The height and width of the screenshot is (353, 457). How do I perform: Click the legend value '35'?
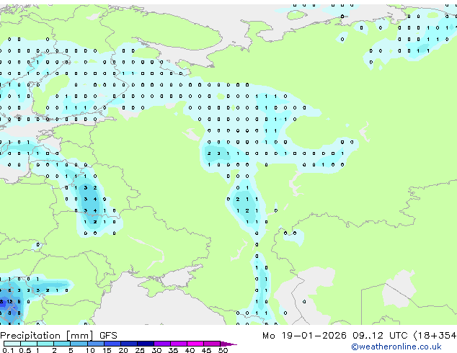pos(174,350)
